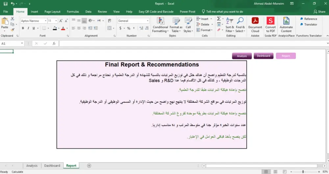This screenshot has width=329, height=174.
Task: Open Sort & Filter menu
Action: click(x=230, y=25)
